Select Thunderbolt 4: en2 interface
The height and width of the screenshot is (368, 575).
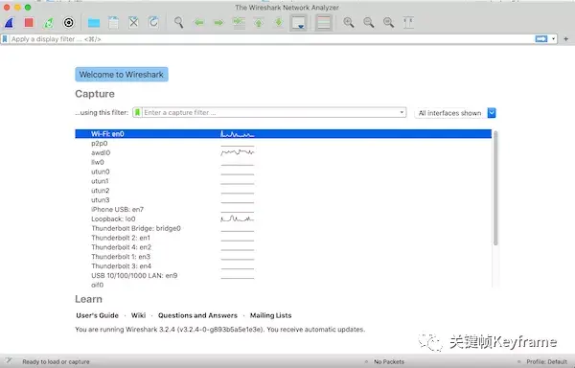click(283, 247)
